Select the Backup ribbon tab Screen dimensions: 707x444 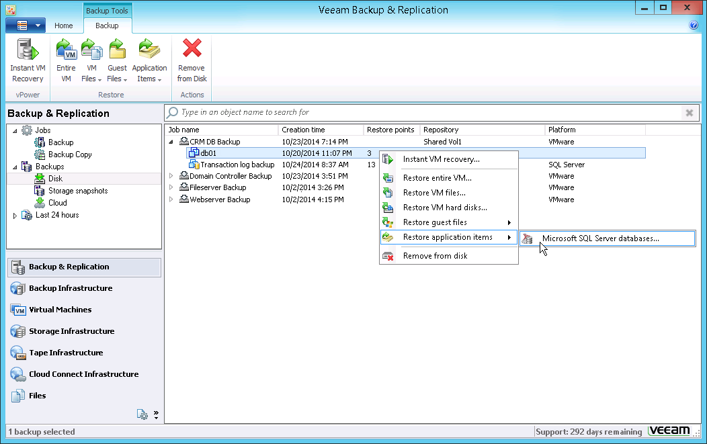(107, 26)
